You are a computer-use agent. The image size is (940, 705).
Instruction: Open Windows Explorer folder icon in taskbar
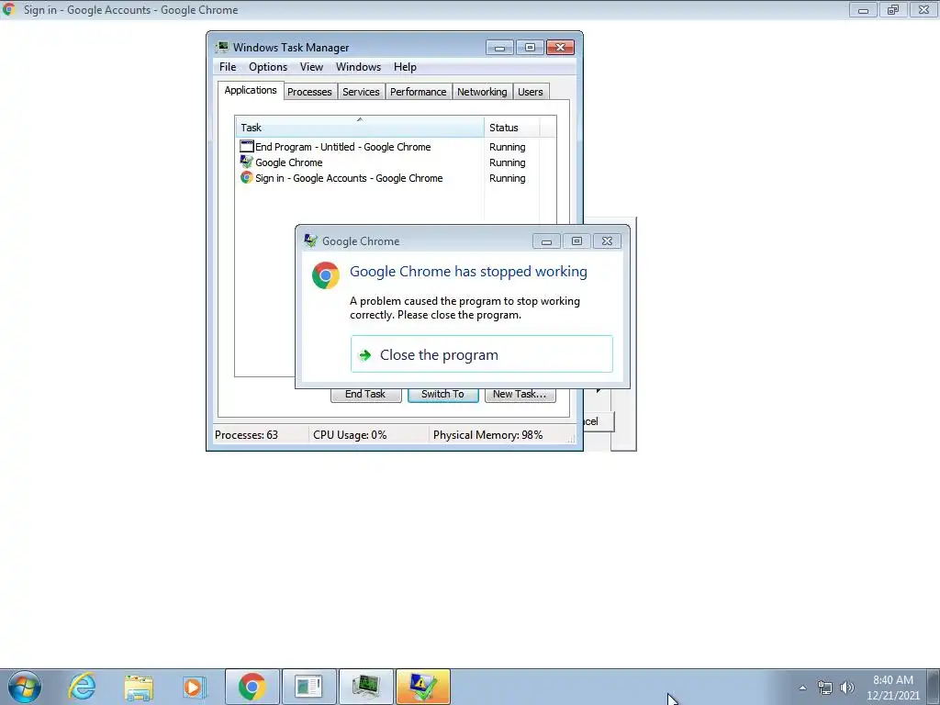(139, 688)
